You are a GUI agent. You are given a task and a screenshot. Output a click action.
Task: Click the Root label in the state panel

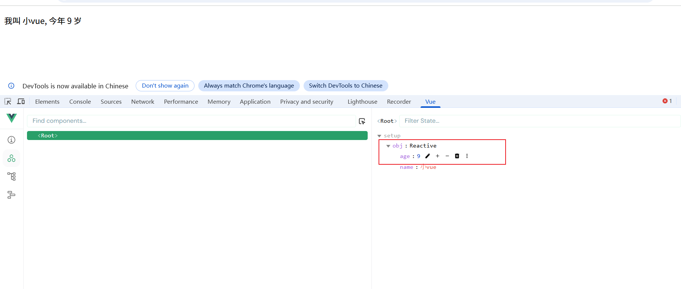387,121
